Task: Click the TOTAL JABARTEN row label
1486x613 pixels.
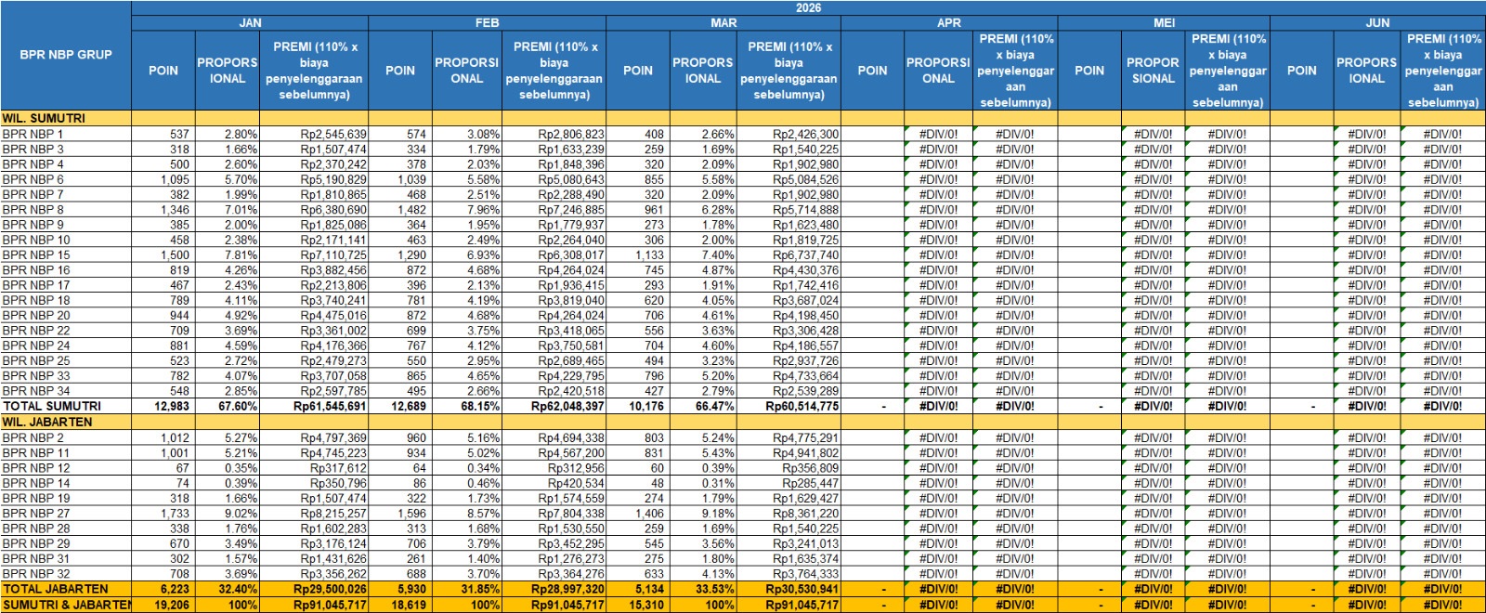Action: [55, 589]
